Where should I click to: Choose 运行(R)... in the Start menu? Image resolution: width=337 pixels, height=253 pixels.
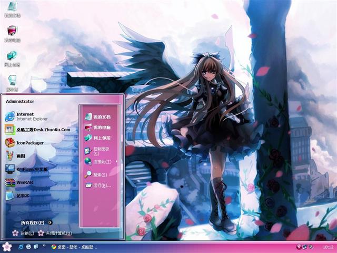100,186
